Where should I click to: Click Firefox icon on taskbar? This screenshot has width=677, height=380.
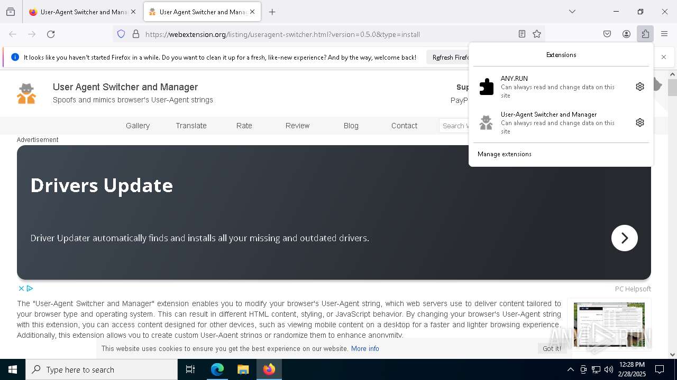click(269, 369)
